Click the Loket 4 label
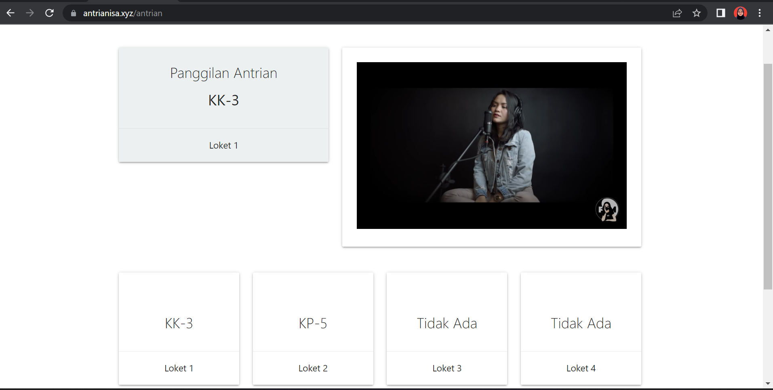The width and height of the screenshot is (773, 390). tap(581, 368)
